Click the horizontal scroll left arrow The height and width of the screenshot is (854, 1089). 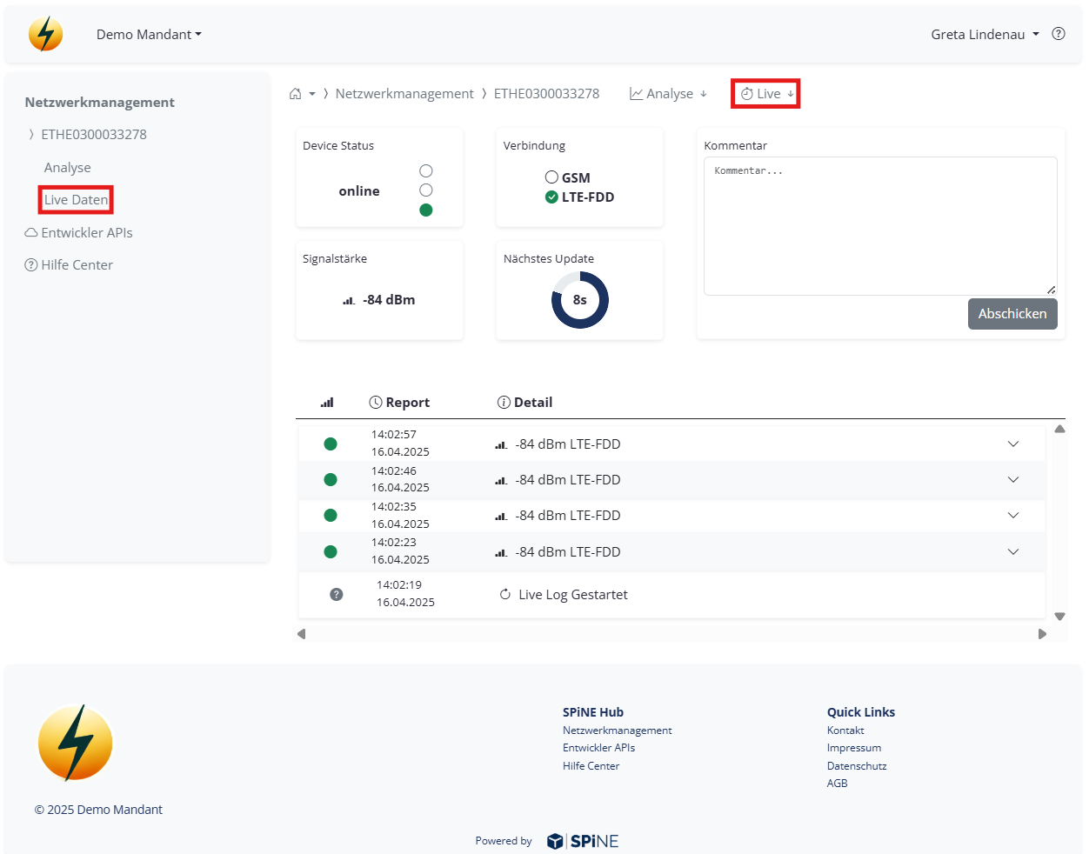pyautogui.click(x=302, y=634)
